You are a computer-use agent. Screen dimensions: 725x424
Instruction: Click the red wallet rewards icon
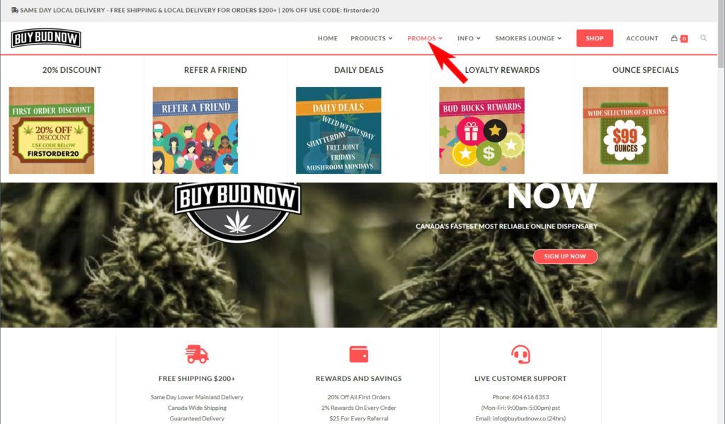[359, 354]
